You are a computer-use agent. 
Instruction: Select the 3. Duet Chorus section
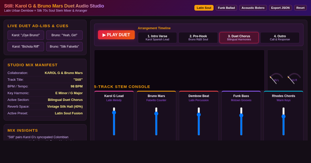point(239,38)
